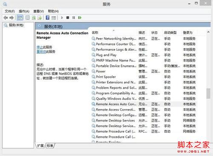Open the 操作(A) menu
The width and height of the screenshot is (213, 156).
[x=24, y=11]
